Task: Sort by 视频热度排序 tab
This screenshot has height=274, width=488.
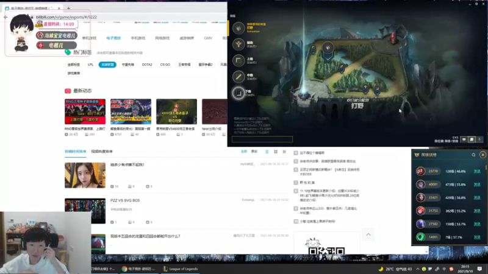Action: click(x=102, y=152)
